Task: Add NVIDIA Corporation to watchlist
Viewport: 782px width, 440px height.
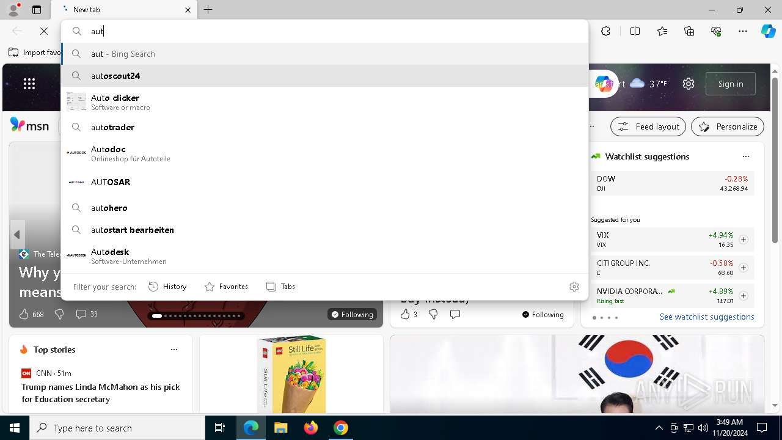Action: point(744,296)
